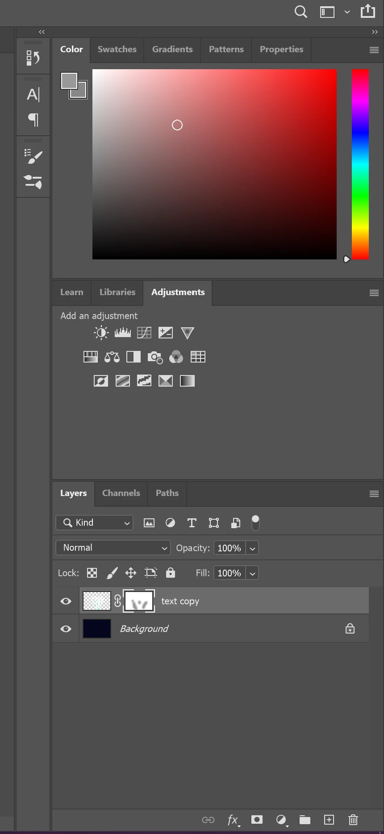This screenshot has height=834, width=384.
Task: Switch to the Channels tab
Action: click(121, 493)
